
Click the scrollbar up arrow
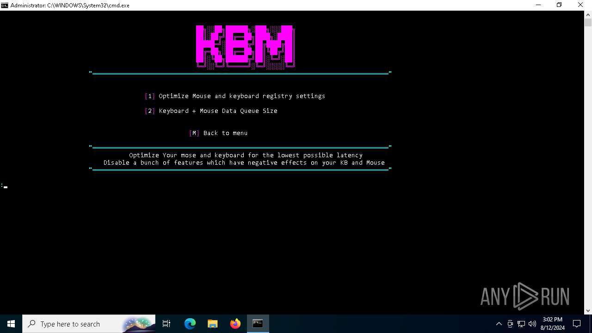tap(588, 15)
